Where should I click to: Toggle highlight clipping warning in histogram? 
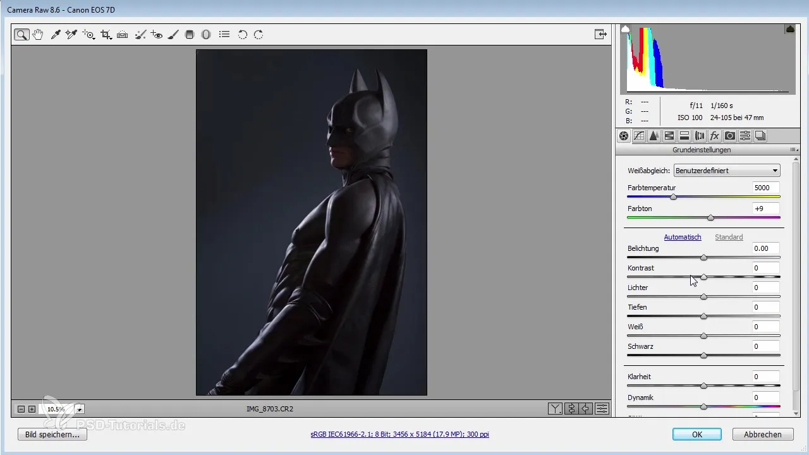790,29
